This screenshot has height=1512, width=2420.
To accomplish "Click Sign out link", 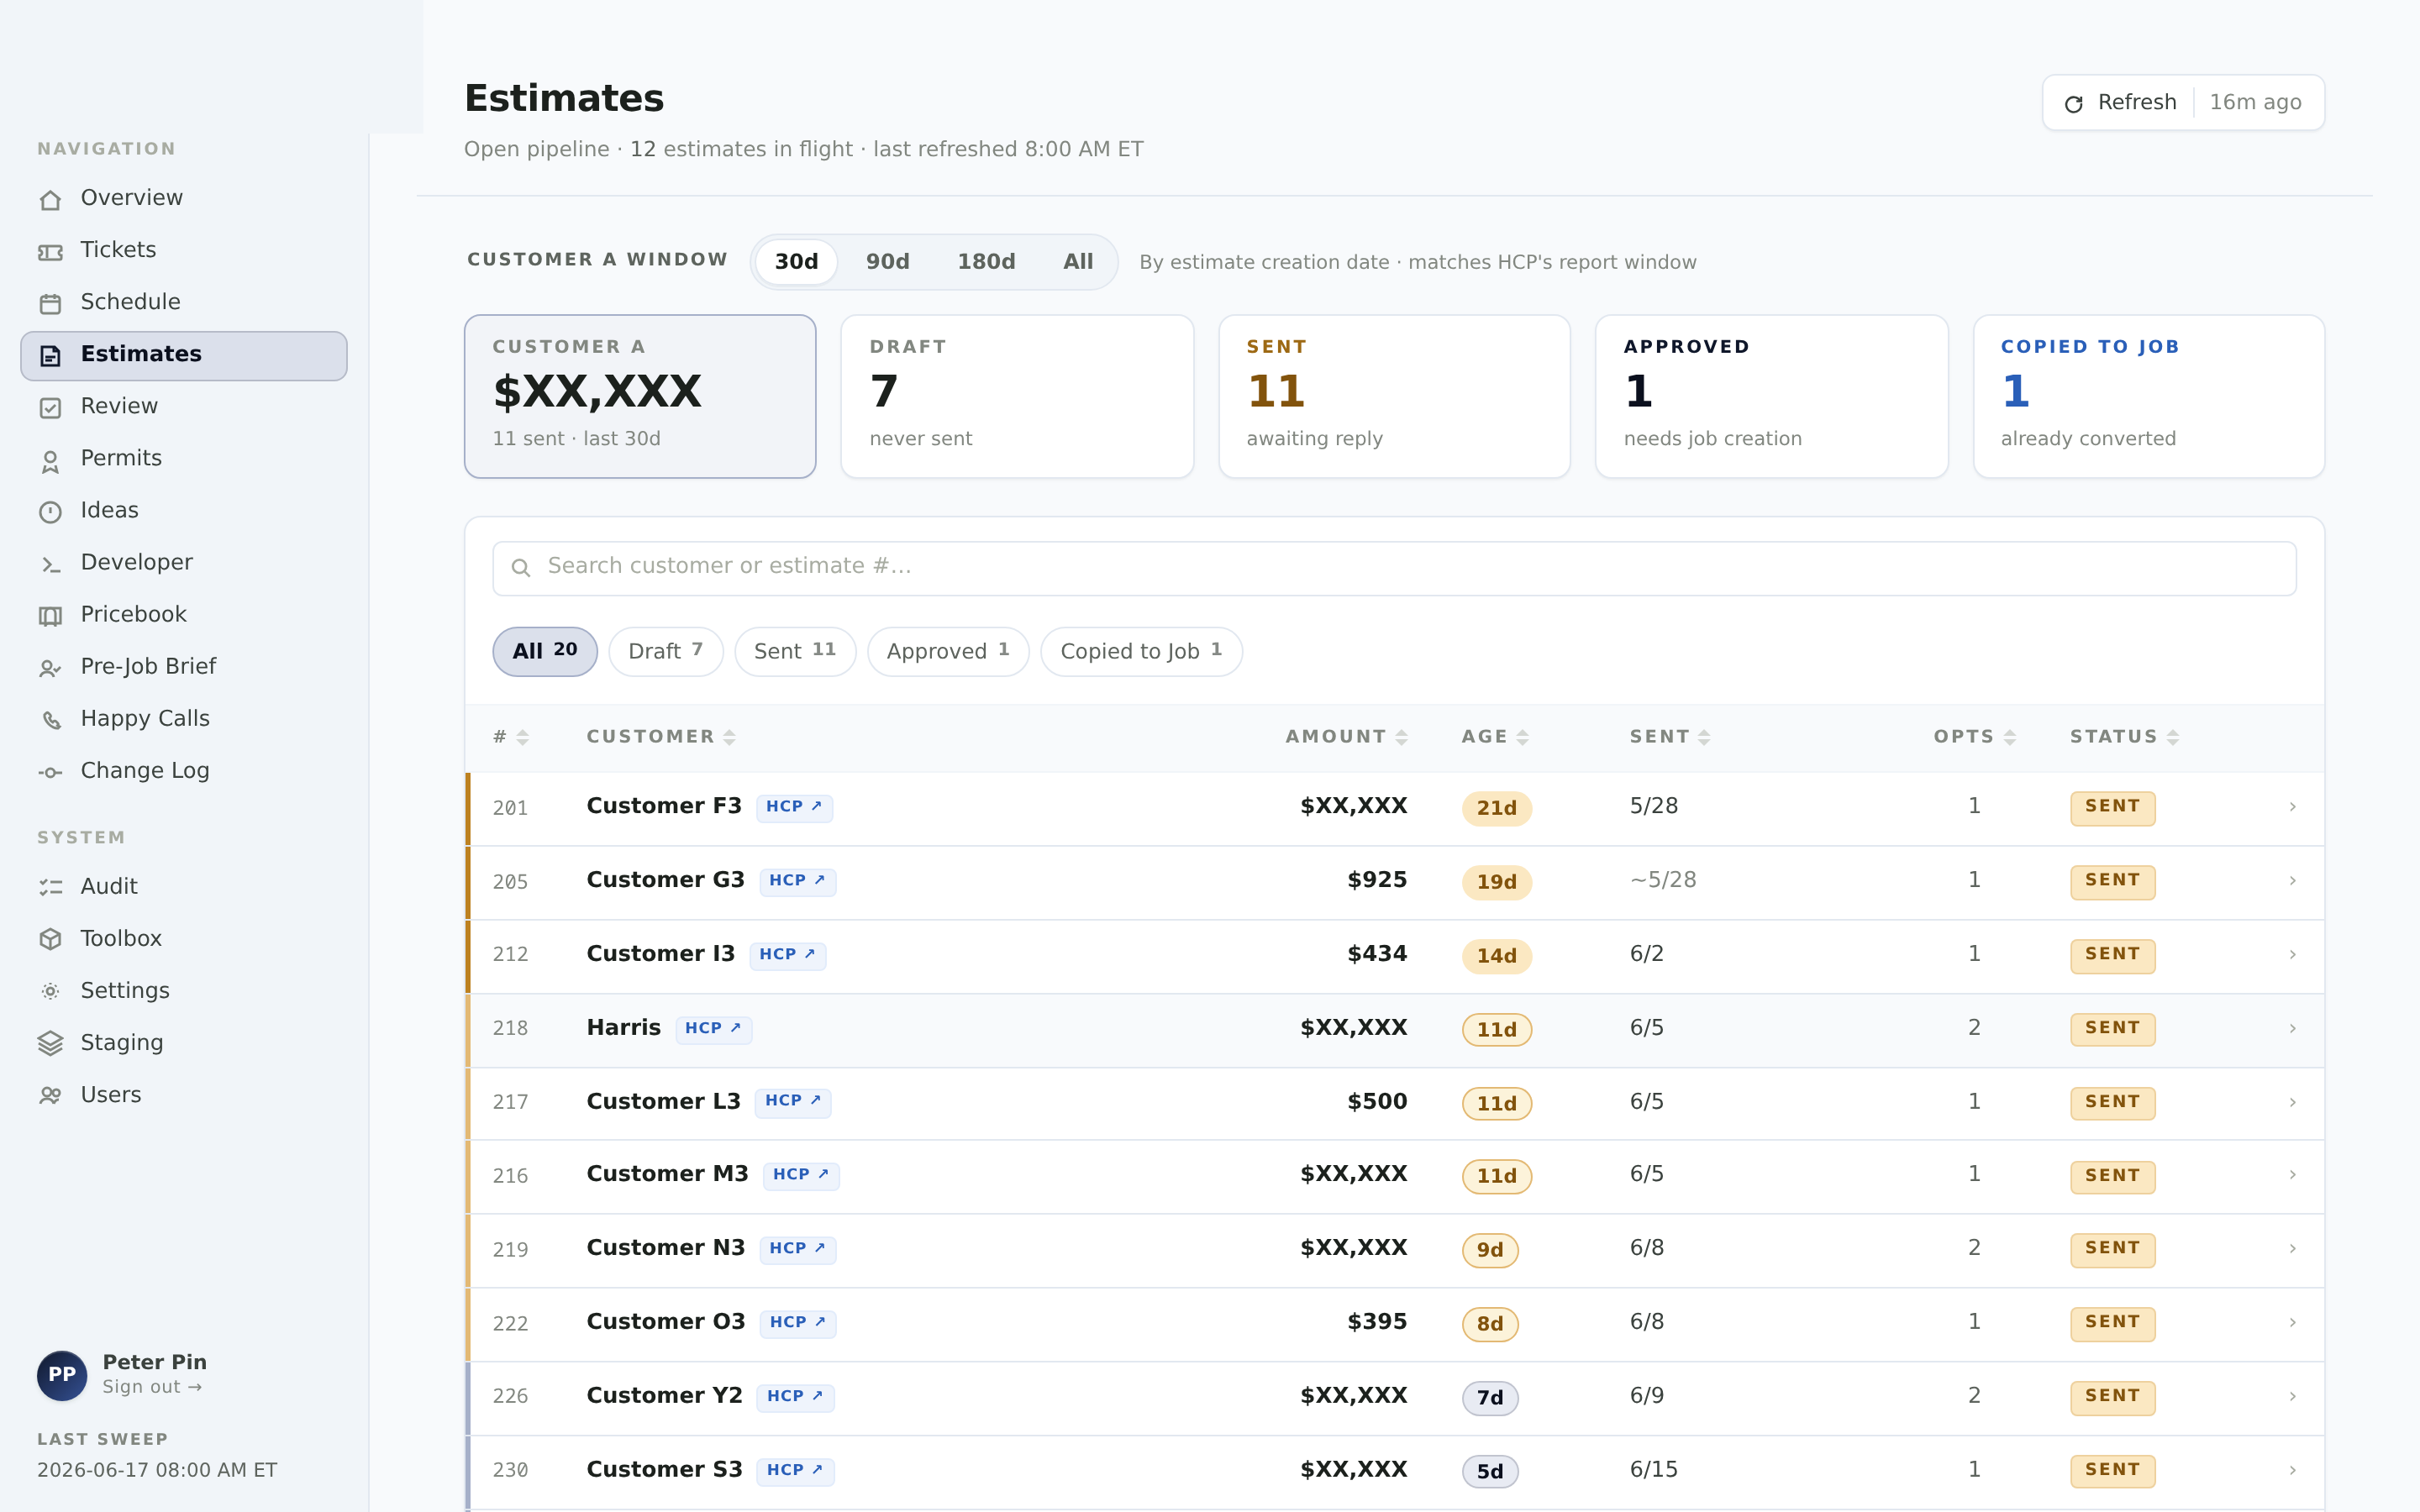I will point(152,1388).
